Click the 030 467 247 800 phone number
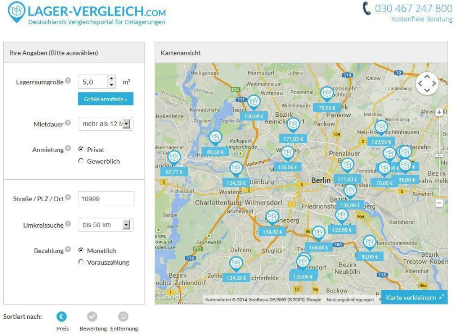The image size is (454, 336). click(x=413, y=8)
